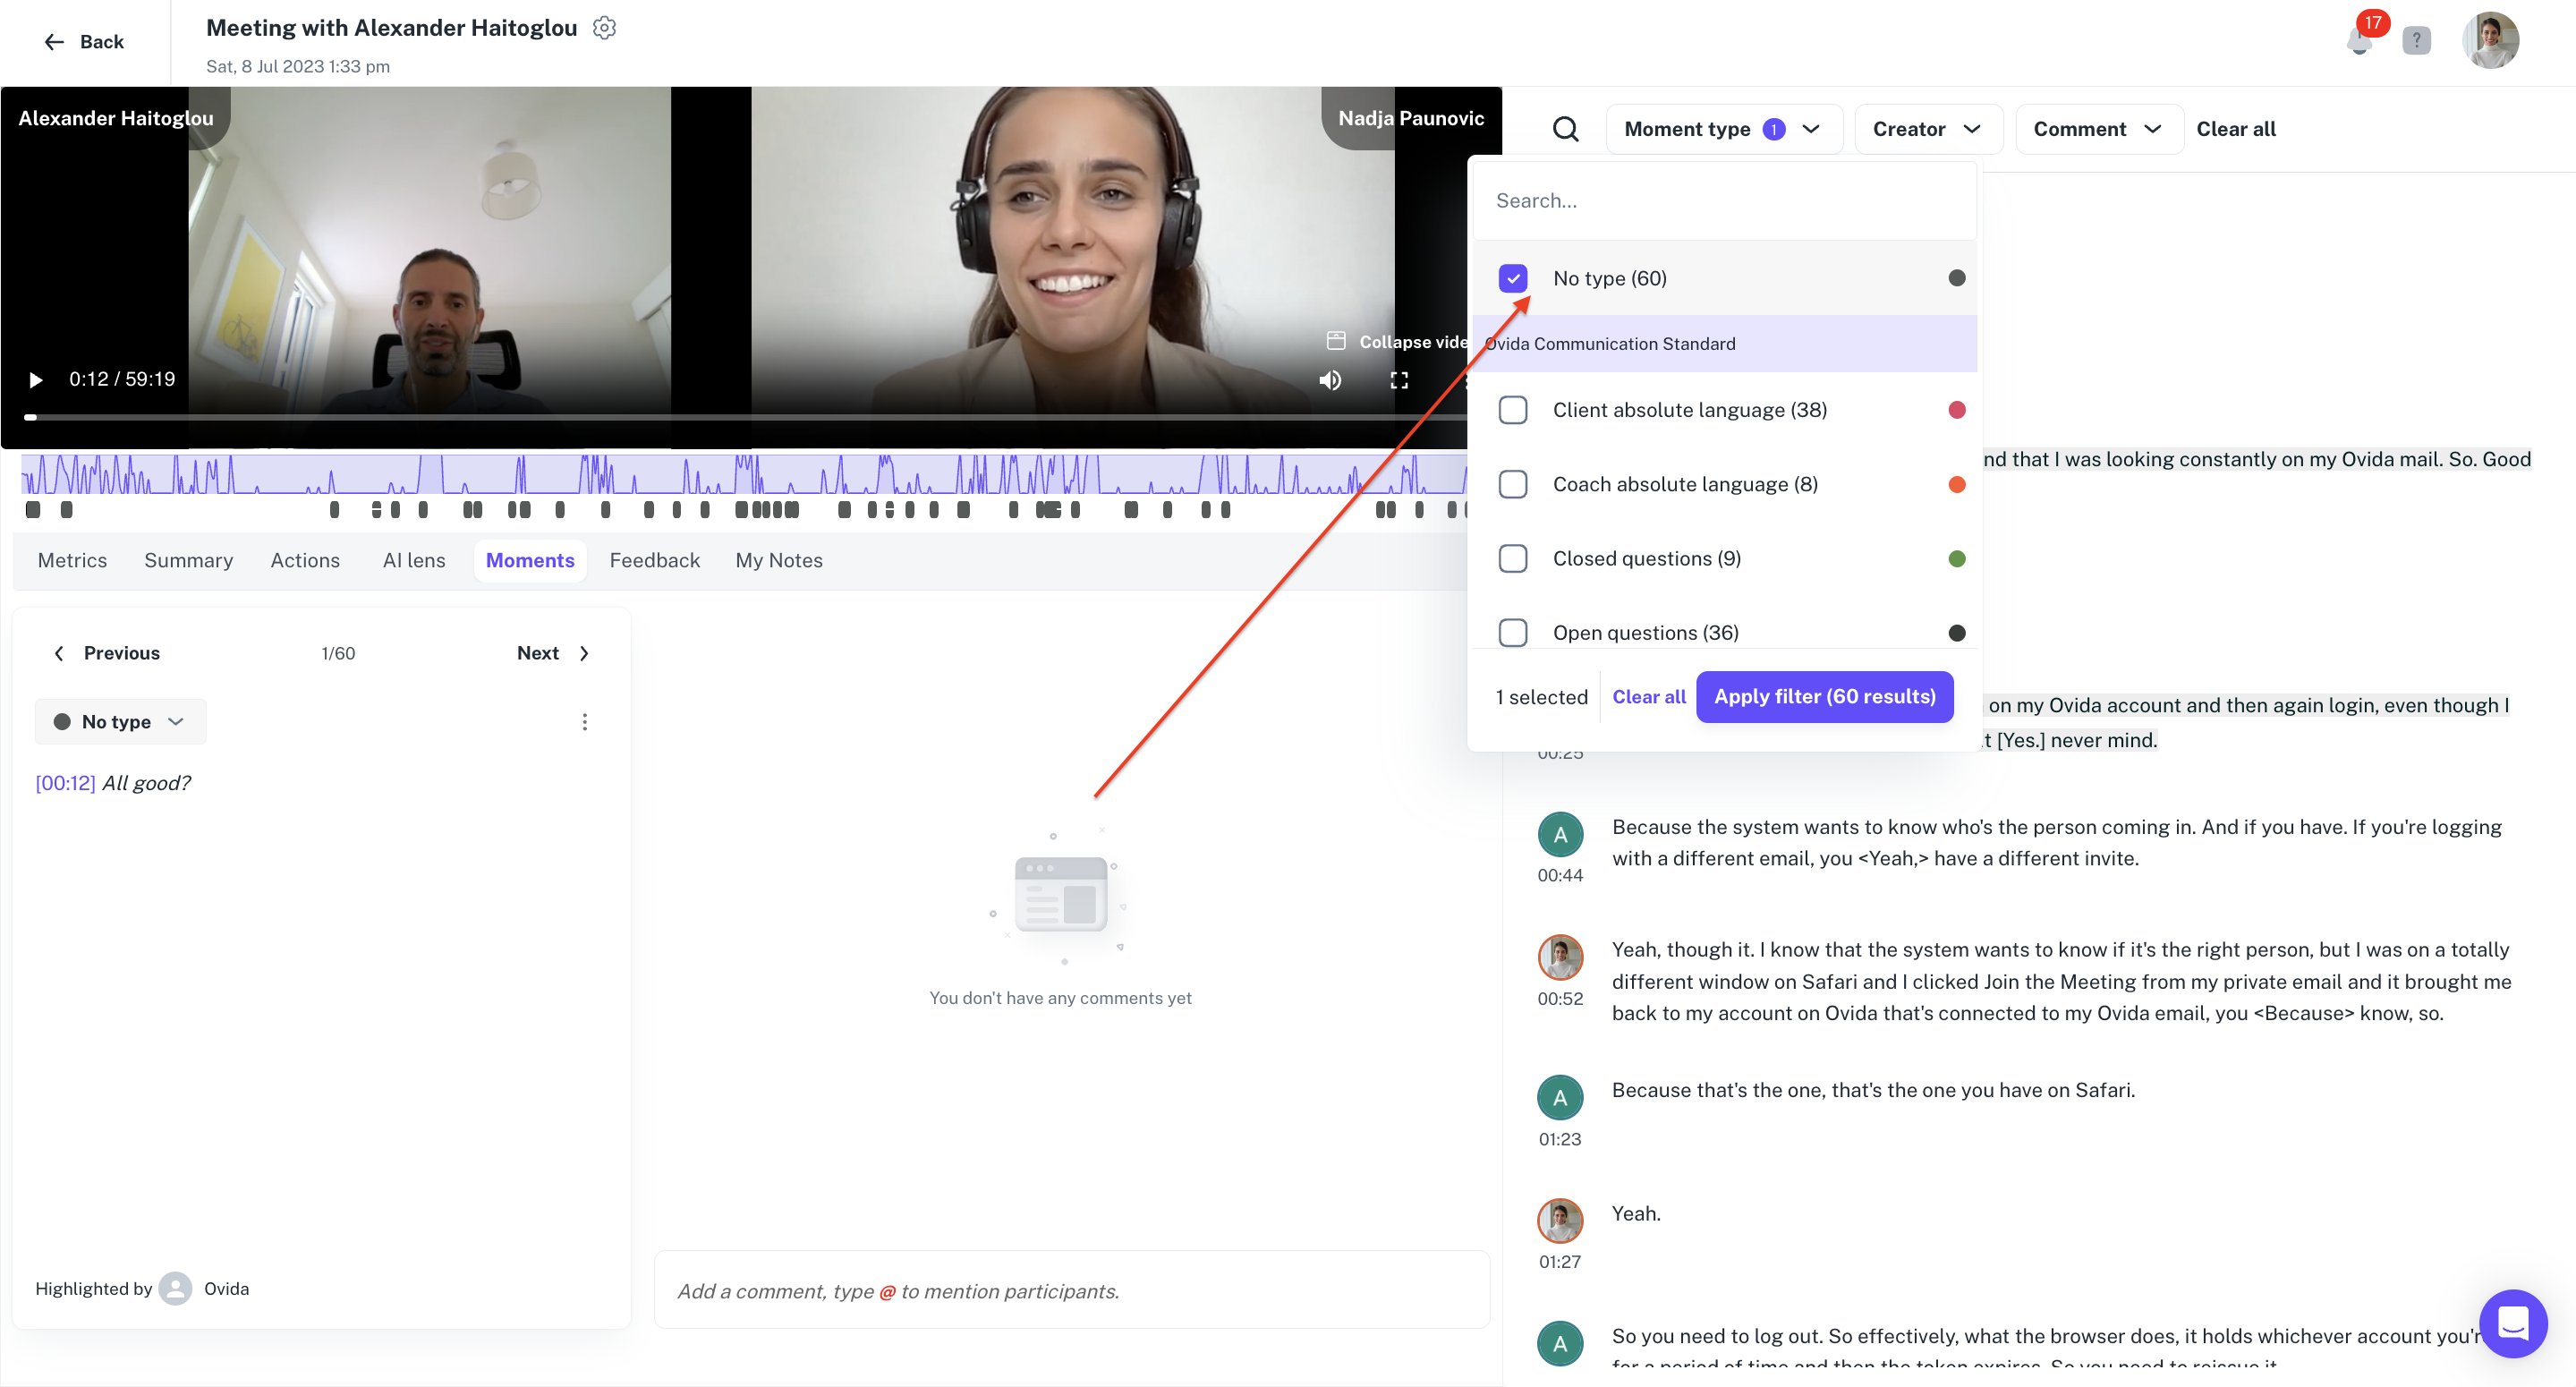Click the red Client absolute language color dot
The height and width of the screenshot is (1387, 2576).
1957,410
